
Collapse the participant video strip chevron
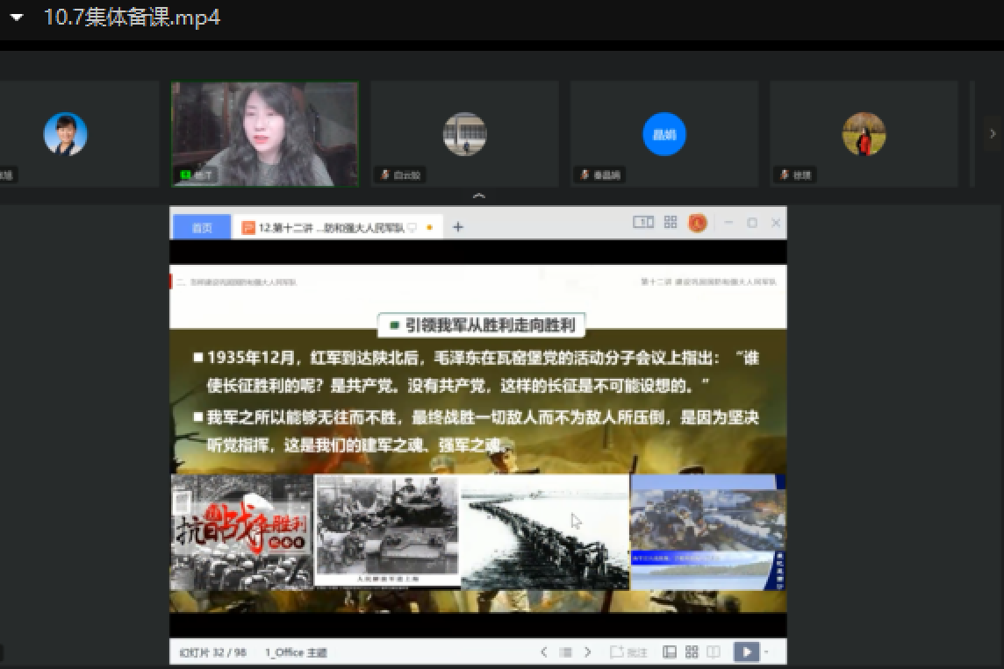pyautogui.click(x=478, y=196)
